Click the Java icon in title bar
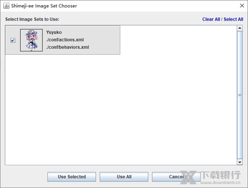The height and width of the screenshot is (188, 248). (6, 6)
